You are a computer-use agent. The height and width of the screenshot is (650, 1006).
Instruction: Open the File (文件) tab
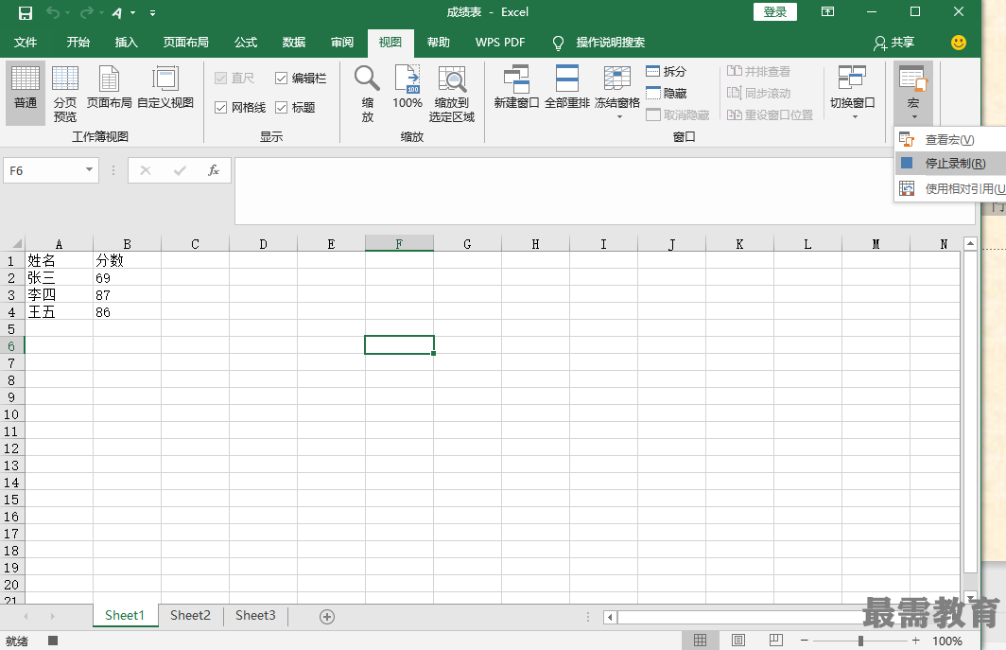point(26,43)
